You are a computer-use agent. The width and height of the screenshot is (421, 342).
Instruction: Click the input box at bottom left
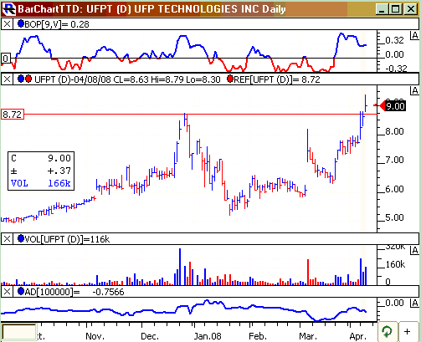[19, 332]
